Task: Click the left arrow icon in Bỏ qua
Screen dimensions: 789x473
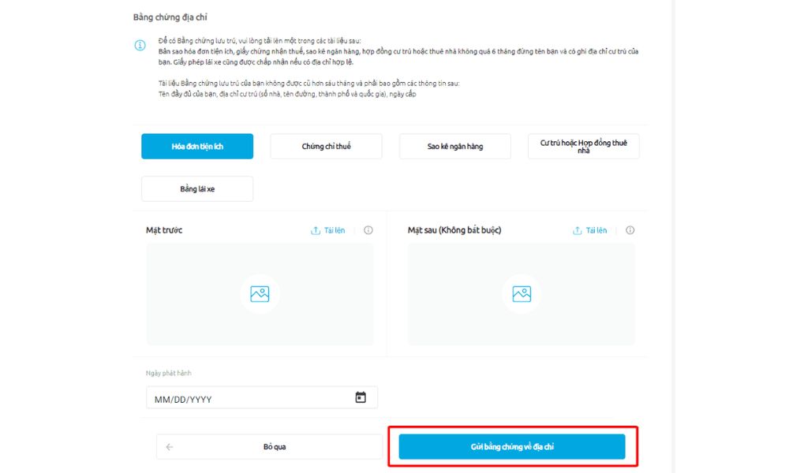Action: (170, 447)
